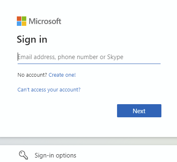Focus the email, phone or Skype field

(89, 57)
